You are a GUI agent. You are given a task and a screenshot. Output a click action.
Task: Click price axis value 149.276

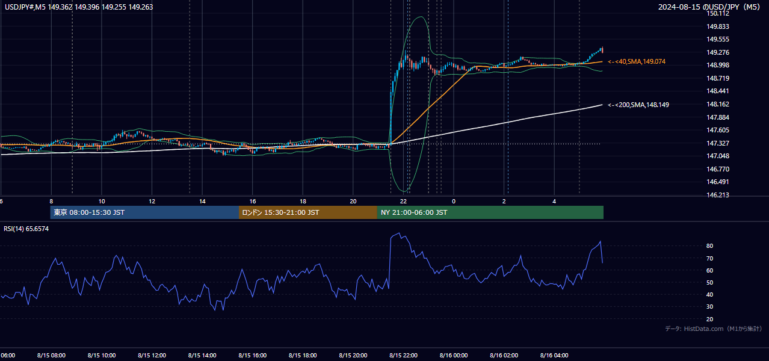pos(718,52)
